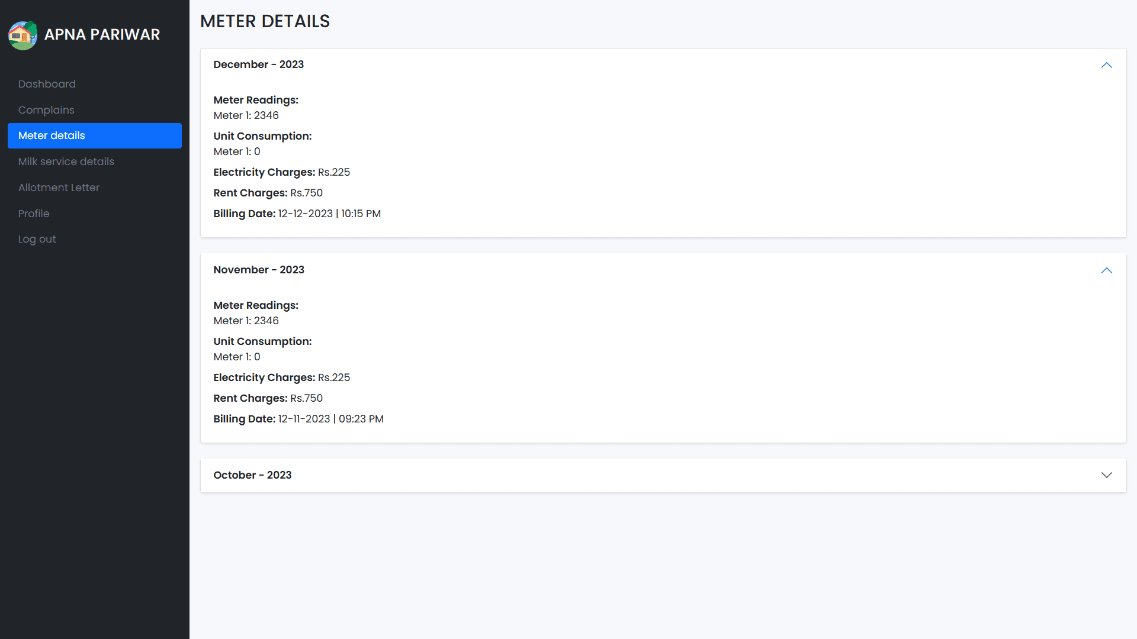Click APNA PARIWAR title text
The height and width of the screenshot is (639, 1137).
(x=102, y=34)
